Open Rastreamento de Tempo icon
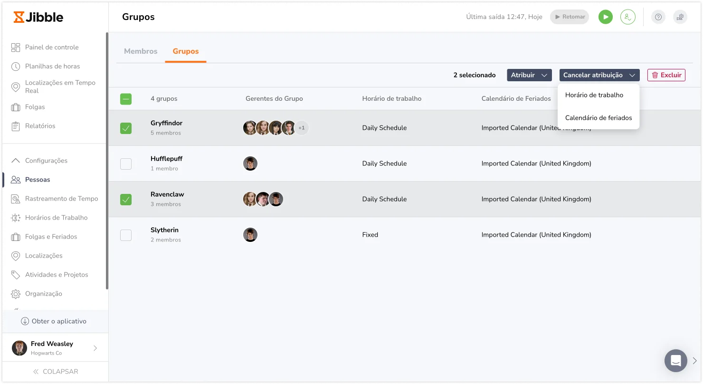Screen dimensions: 703x384 click(16, 199)
